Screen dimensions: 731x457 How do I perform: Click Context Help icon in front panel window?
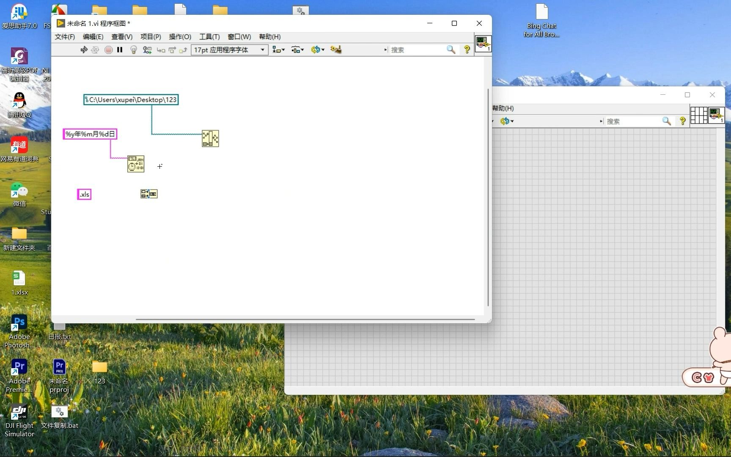click(x=682, y=121)
